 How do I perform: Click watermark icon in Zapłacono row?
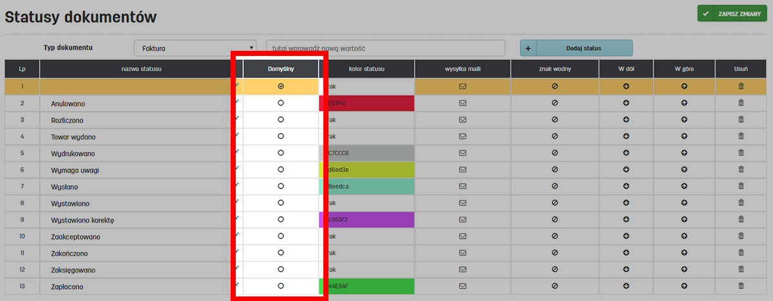[555, 286]
